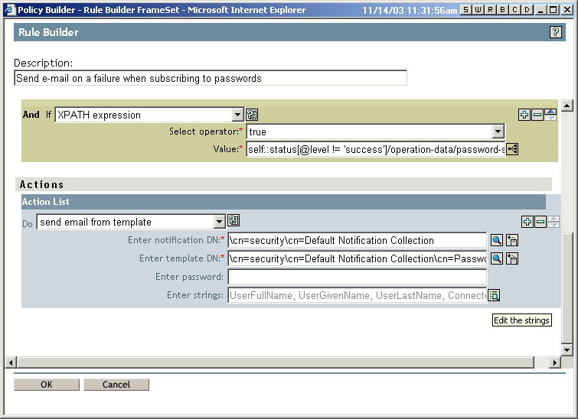Screen dimensions: 578x419
Task: Cancel the Rule Builder dialog
Action: 116,385
